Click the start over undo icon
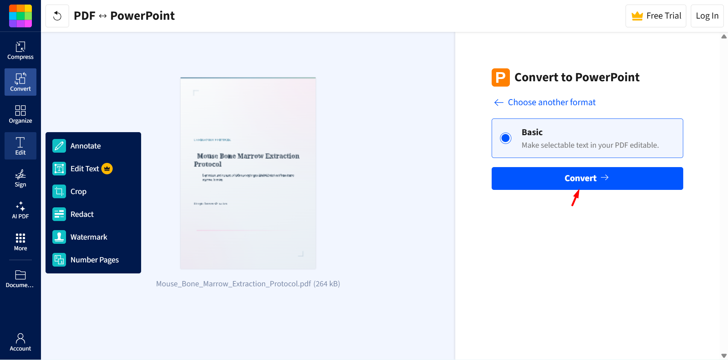This screenshot has height=360, width=728. click(x=57, y=16)
